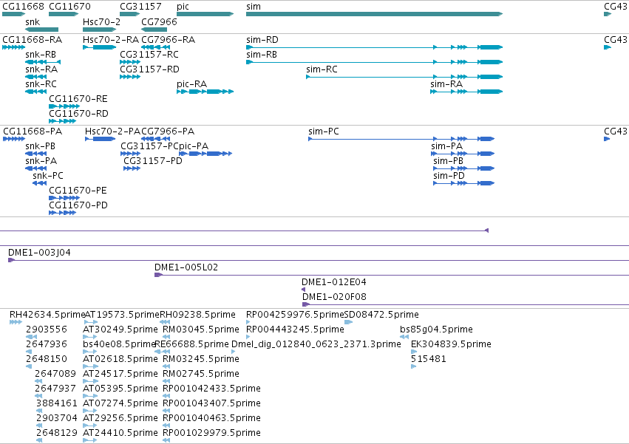Click the RP001042433.5prime EST label
The width and height of the screenshot is (629, 444).
coord(212,389)
